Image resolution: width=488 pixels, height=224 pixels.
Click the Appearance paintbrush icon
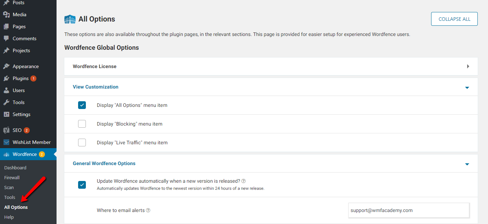coord(6,66)
